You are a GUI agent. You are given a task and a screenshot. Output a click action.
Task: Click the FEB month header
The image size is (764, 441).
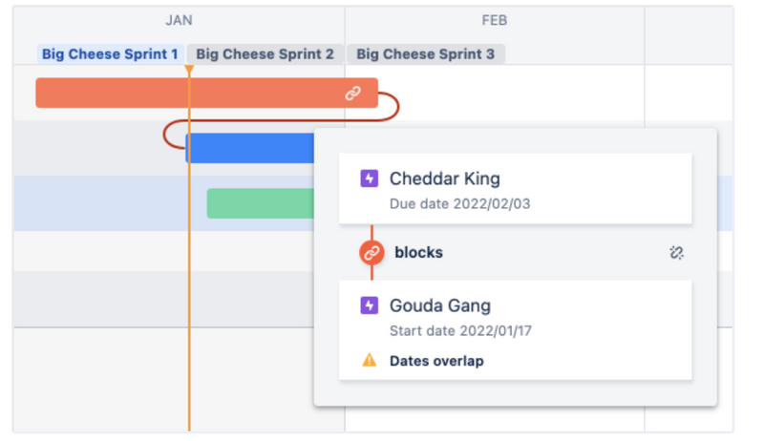click(494, 20)
